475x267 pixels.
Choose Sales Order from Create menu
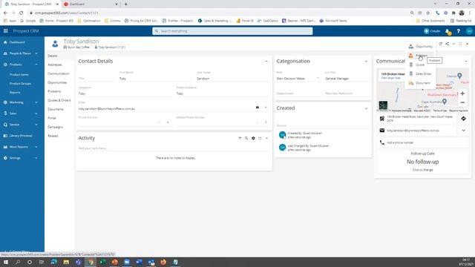[x=421, y=73]
